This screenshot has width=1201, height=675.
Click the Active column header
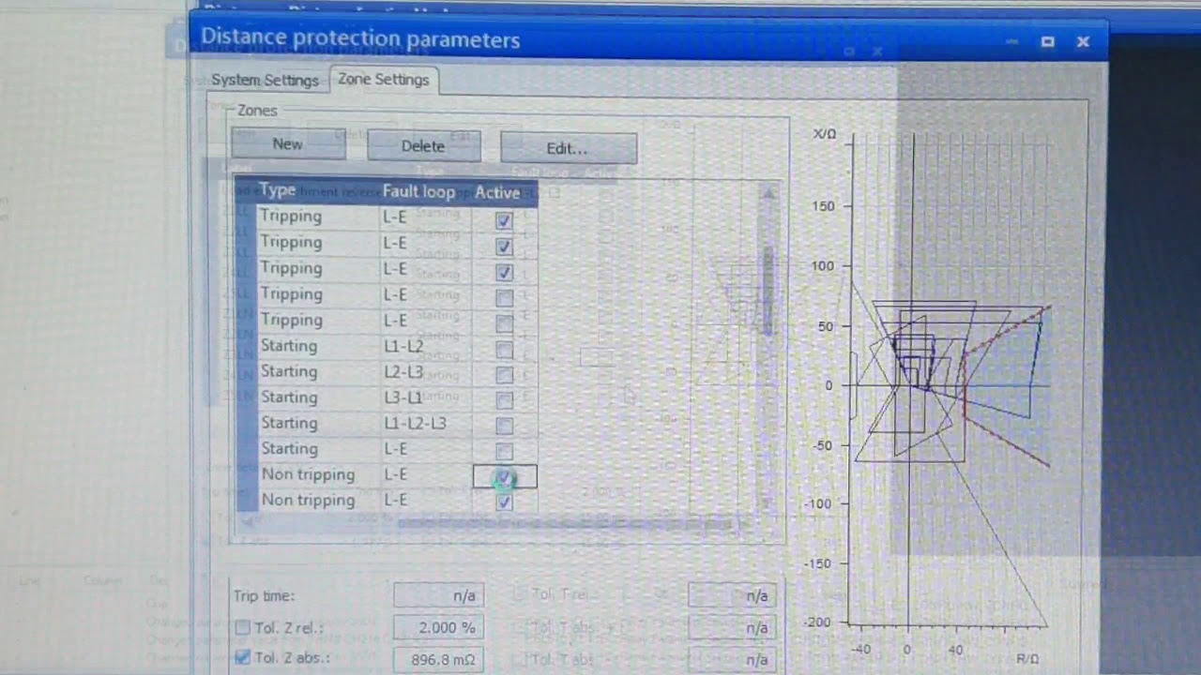(498, 193)
